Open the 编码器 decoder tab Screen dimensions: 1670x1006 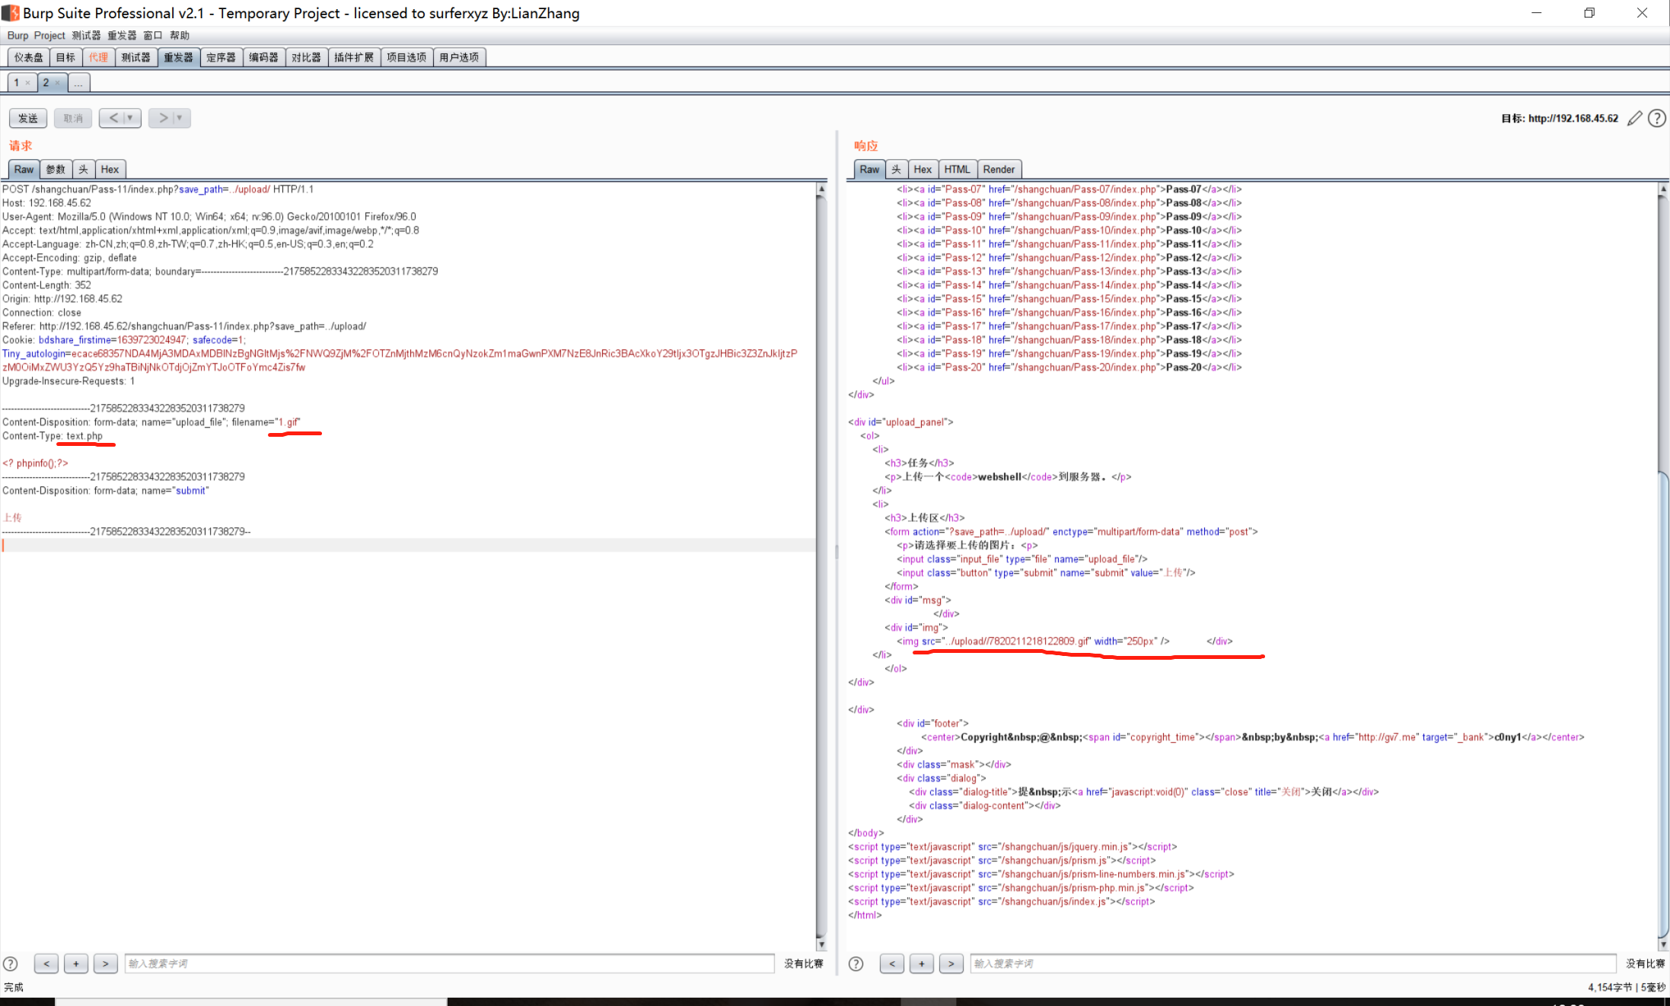pos(263,57)
